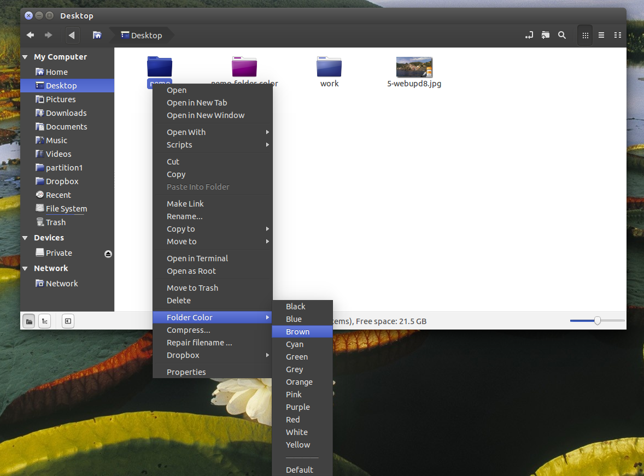644x476 pixels.
Task: Open the file search icon
Action: click(562, 35)
